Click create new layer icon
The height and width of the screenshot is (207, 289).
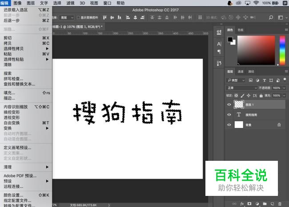[272, 204]
